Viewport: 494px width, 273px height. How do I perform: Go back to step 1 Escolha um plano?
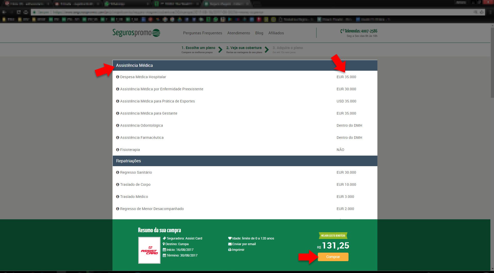198,50
